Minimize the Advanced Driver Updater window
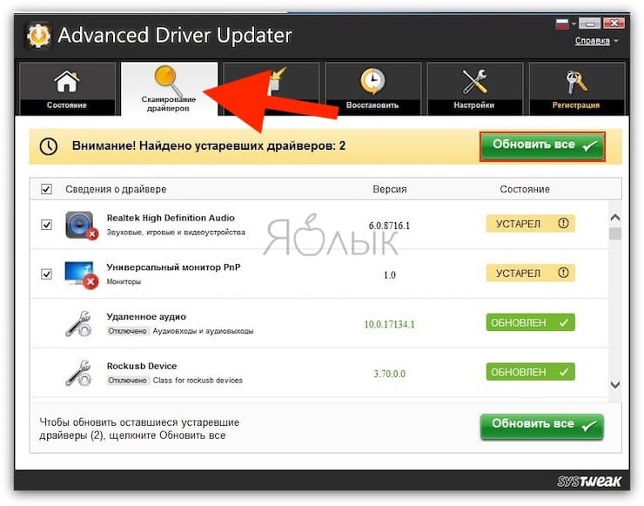 589,24
